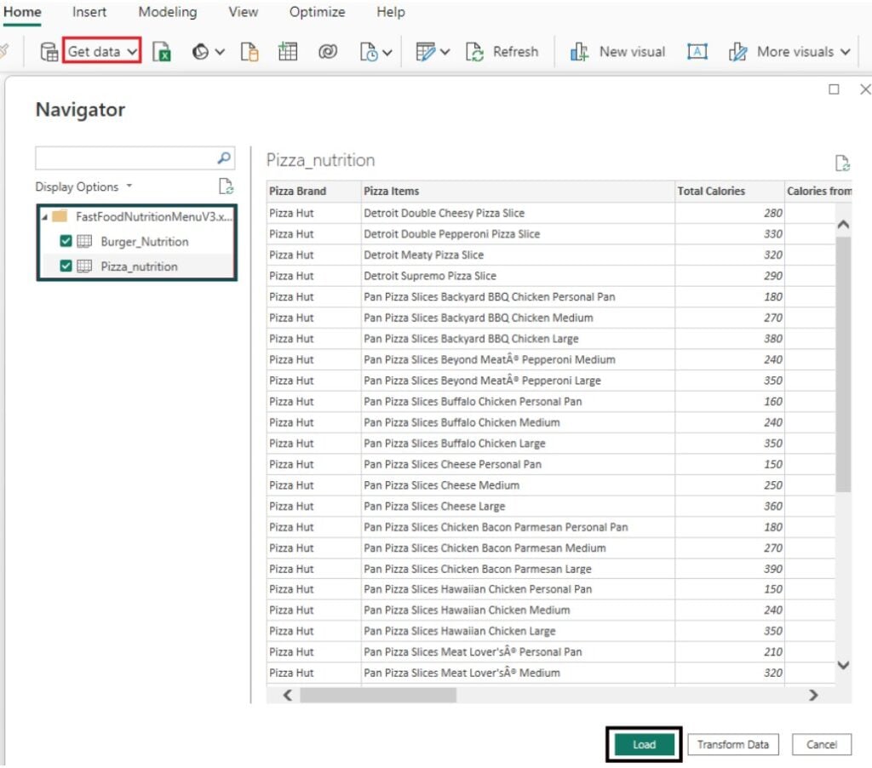872x768 pixels.
Task: Click the Refresh label in ribbon
Action: click(x=515, y=52)
